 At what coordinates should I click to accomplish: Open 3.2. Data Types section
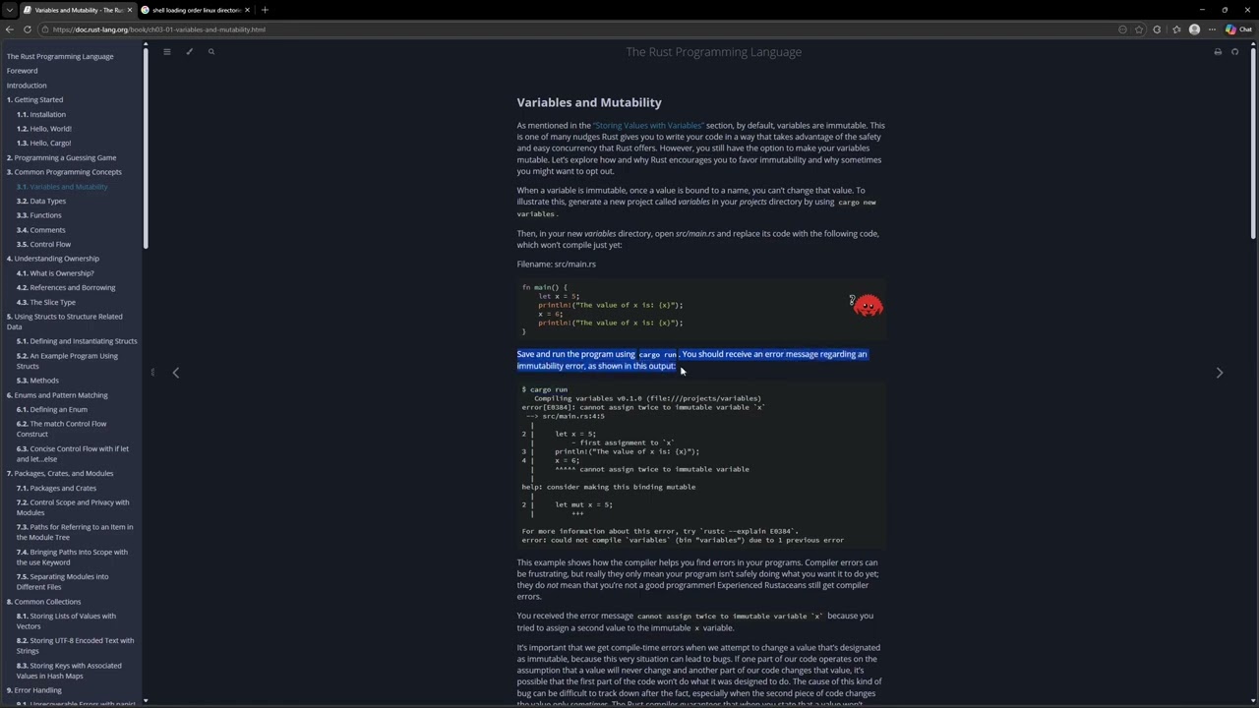[41, 201]
